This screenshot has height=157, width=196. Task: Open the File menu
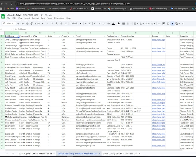tap(9, 18)
